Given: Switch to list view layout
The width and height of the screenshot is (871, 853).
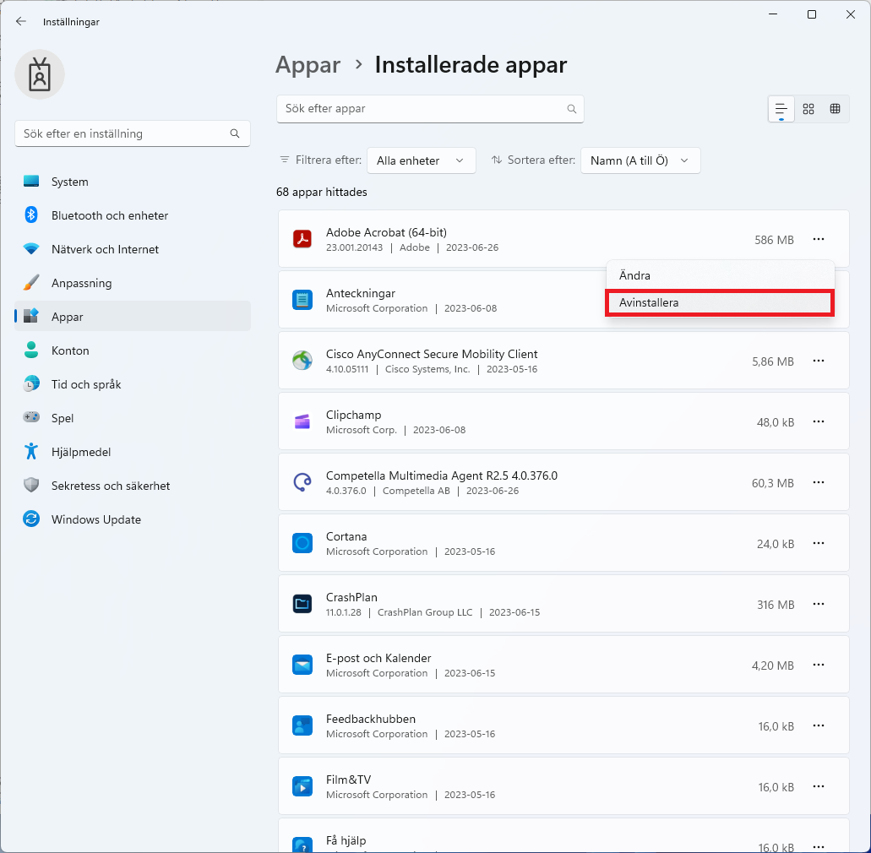Looking at the screenshot, I should click(781, 109).
